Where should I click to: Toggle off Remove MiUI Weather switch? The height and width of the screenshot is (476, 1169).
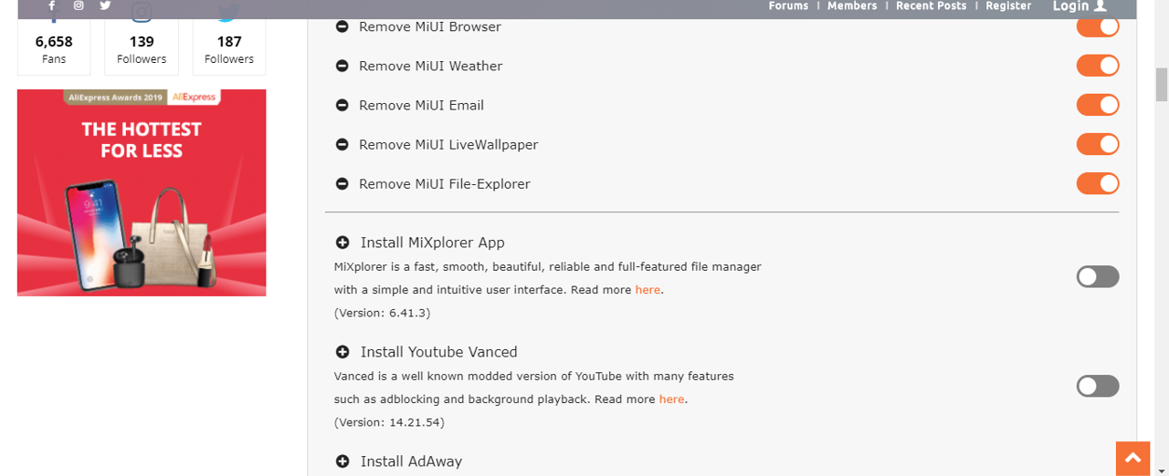pyautogui.click(x=1098, y=66)
